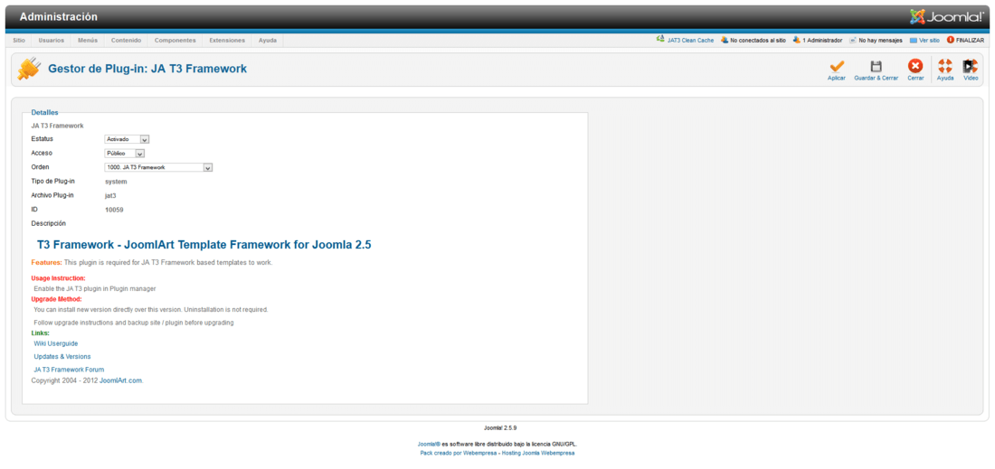
Task: Open the Acceso dropdown showing Público
Action: tap(125, 154)
